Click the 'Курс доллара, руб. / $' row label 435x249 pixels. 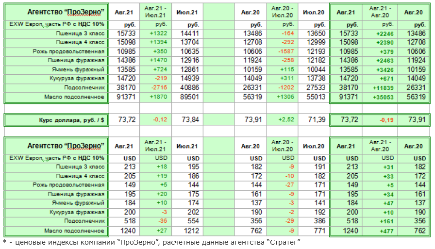[71, 120]
